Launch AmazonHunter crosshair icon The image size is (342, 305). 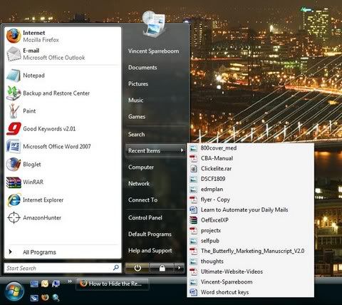pos(14,217)
